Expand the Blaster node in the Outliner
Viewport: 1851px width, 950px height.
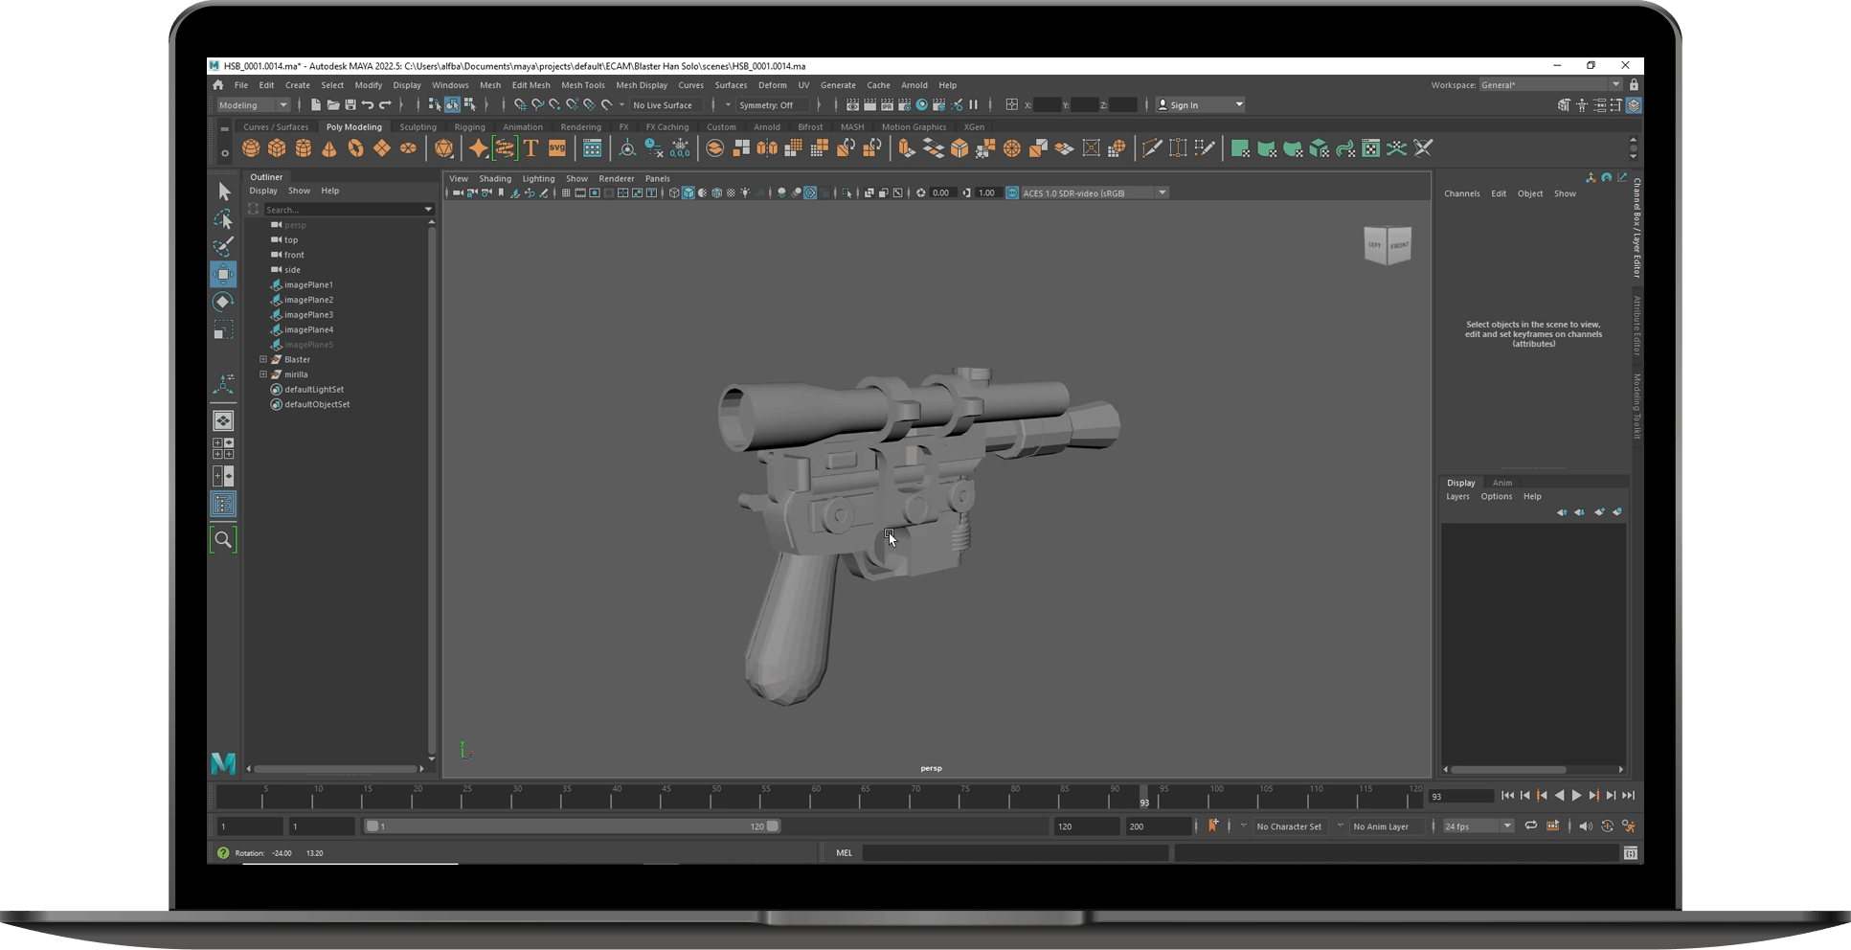263,359
